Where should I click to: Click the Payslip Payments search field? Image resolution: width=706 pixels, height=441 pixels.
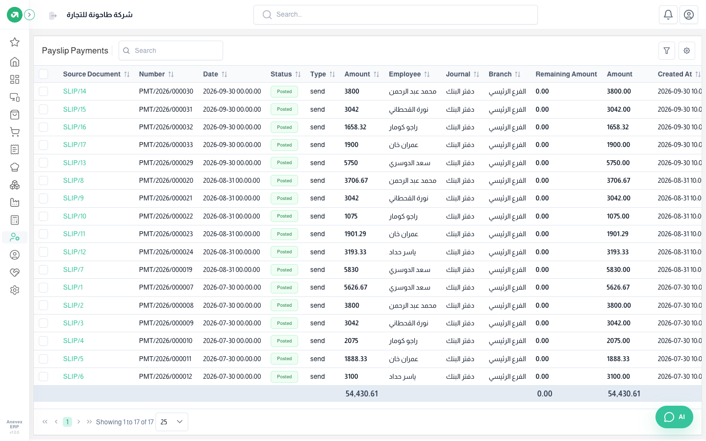coord(171,50)
